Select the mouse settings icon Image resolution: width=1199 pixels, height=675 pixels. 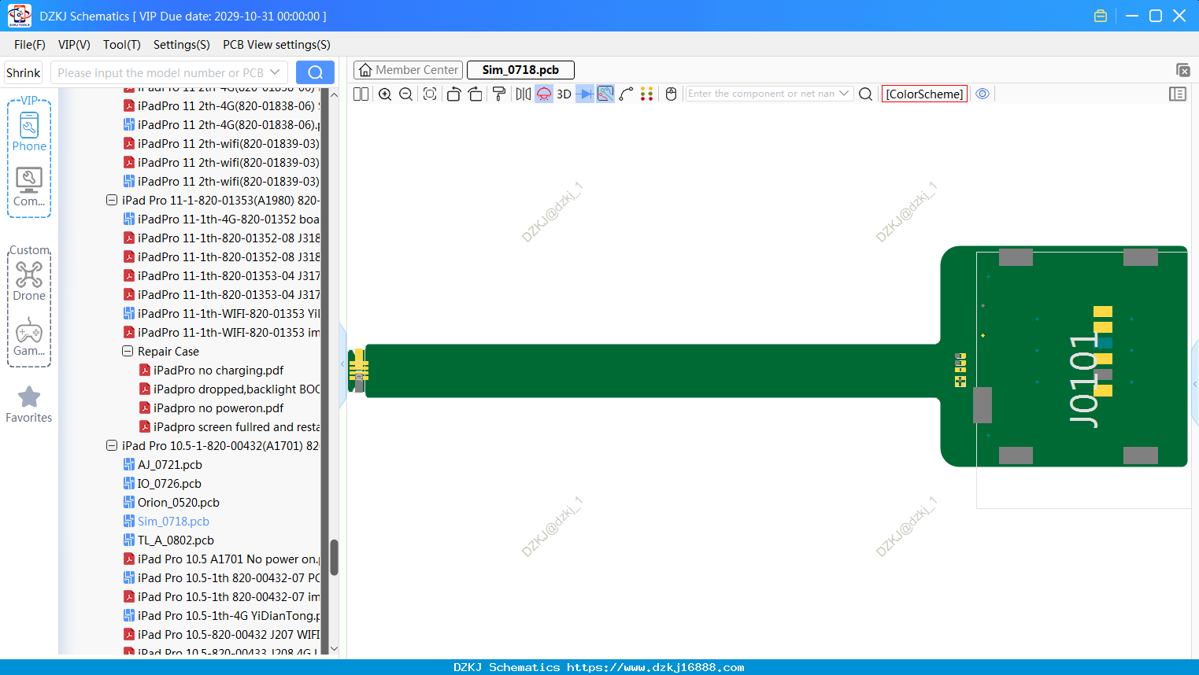[x=671, y=94]
